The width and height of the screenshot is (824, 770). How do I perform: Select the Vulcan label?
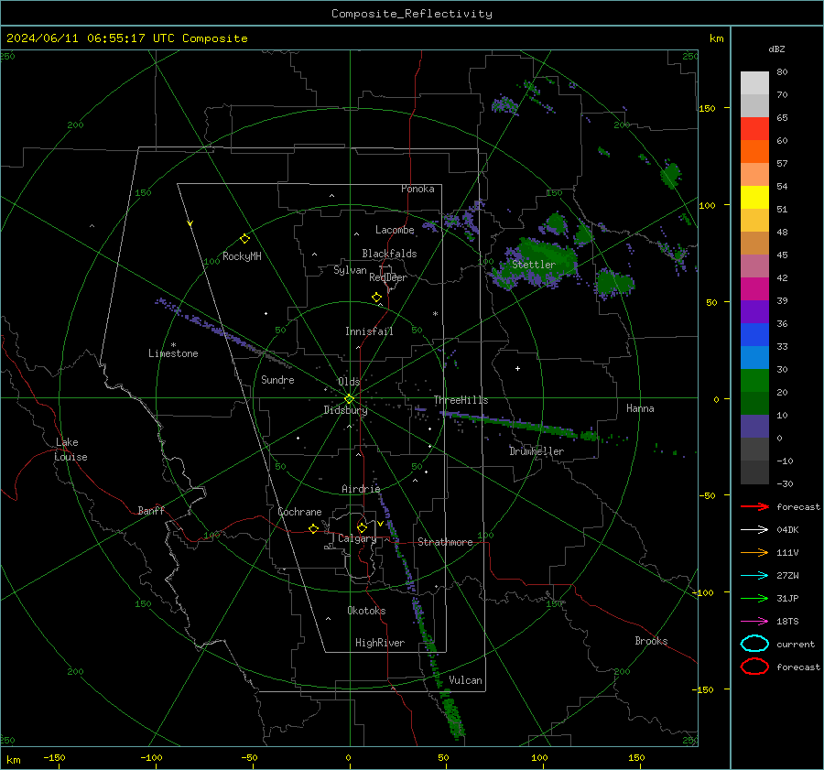click(465, 680)
